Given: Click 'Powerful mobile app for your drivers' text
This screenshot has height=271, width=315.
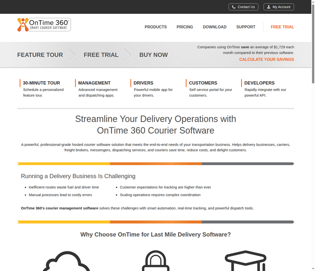Looking at the screenshot, I should click(x=153, y=92).
